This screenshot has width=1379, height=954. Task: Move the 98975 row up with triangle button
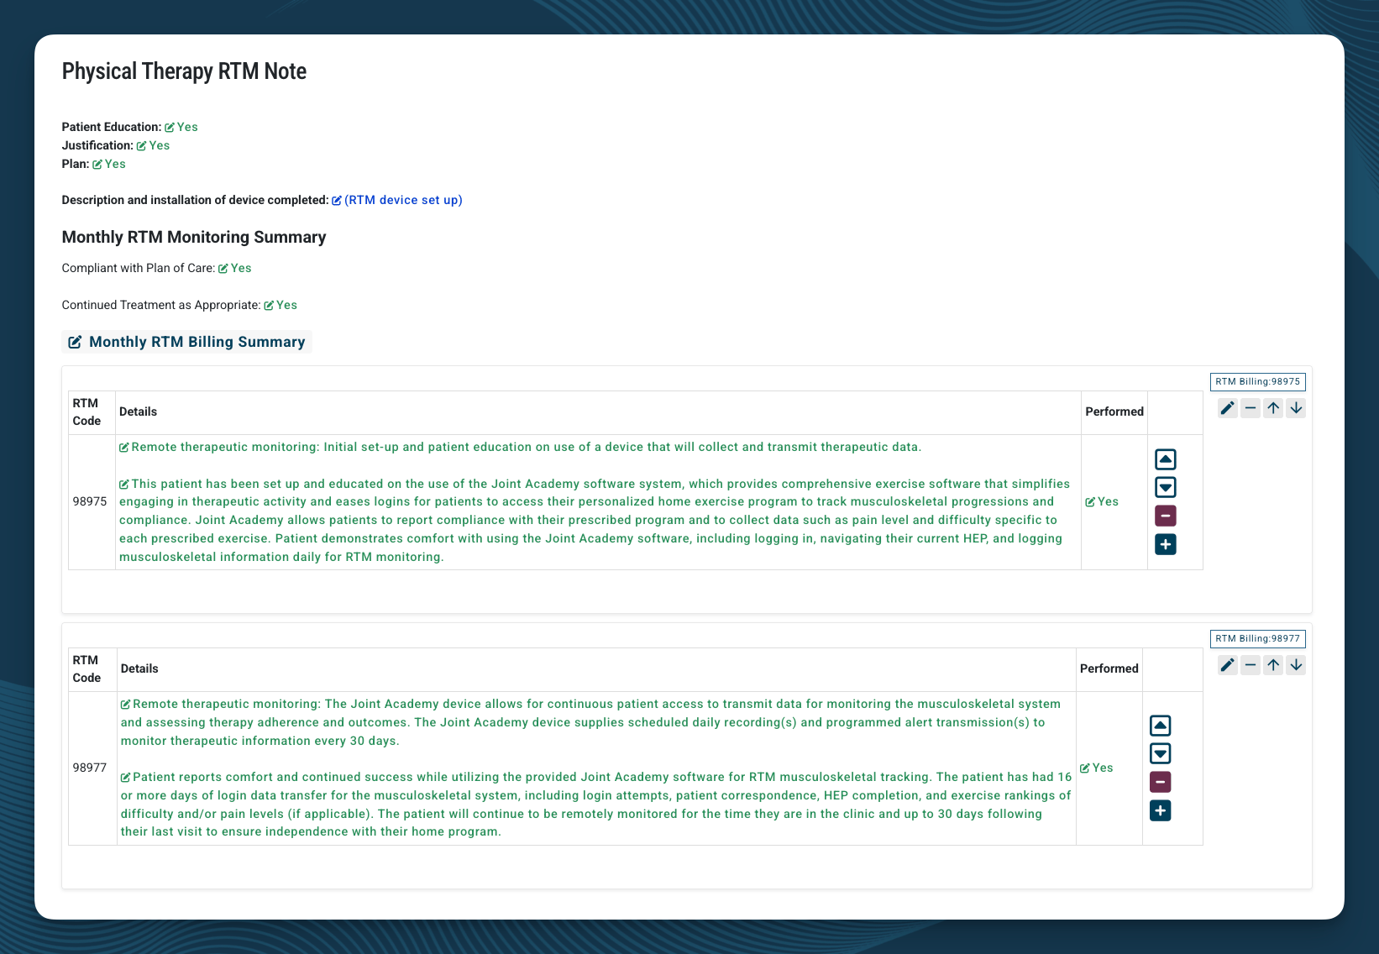point(1166,459)
